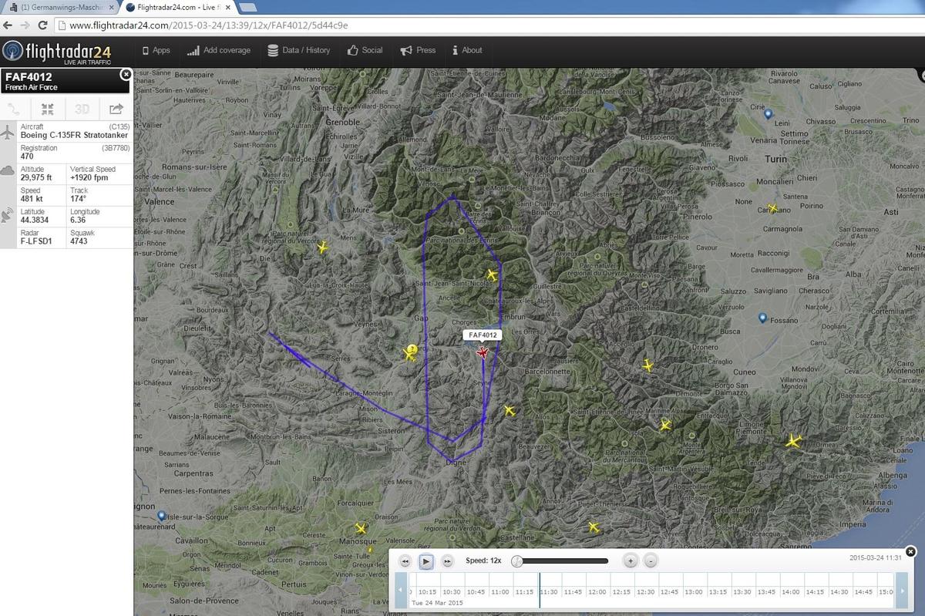Screen dimensions: 925x616
Task: Open Data / History menu
Action: click(x=299, y=50)
